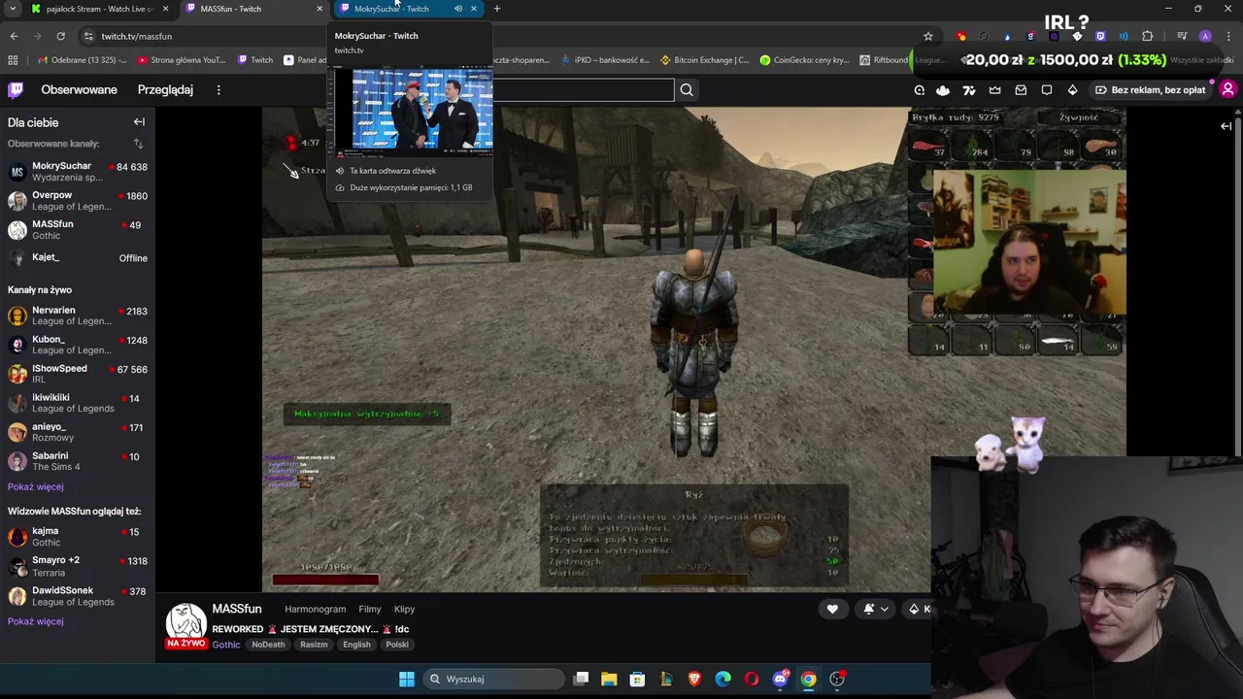The height and width of the screenshot is (699, 1243).
Task: Open the Twitch user avatar menu
Action: pyautogui.click(x=1227, y=89)
